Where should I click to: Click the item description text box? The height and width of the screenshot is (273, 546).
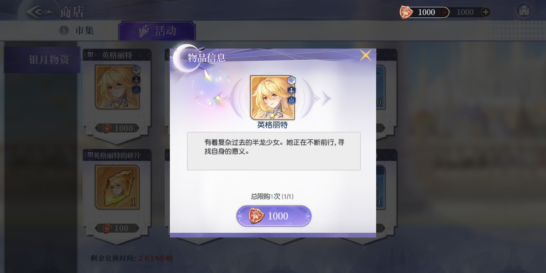(x=274, y=151)
